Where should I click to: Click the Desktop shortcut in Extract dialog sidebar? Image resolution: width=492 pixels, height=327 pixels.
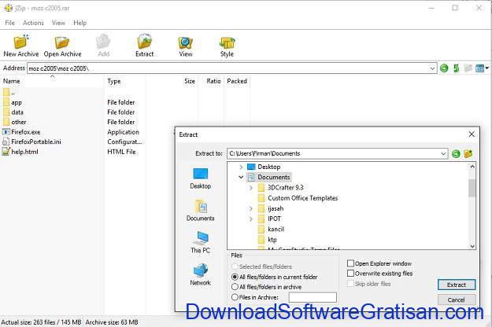[200, 178]
